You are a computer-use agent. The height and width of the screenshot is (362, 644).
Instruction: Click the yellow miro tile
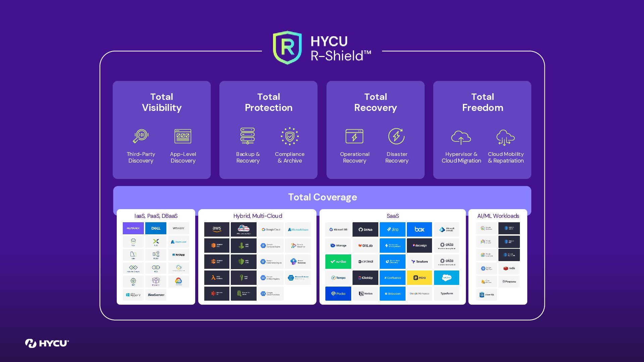pos(419,278)
